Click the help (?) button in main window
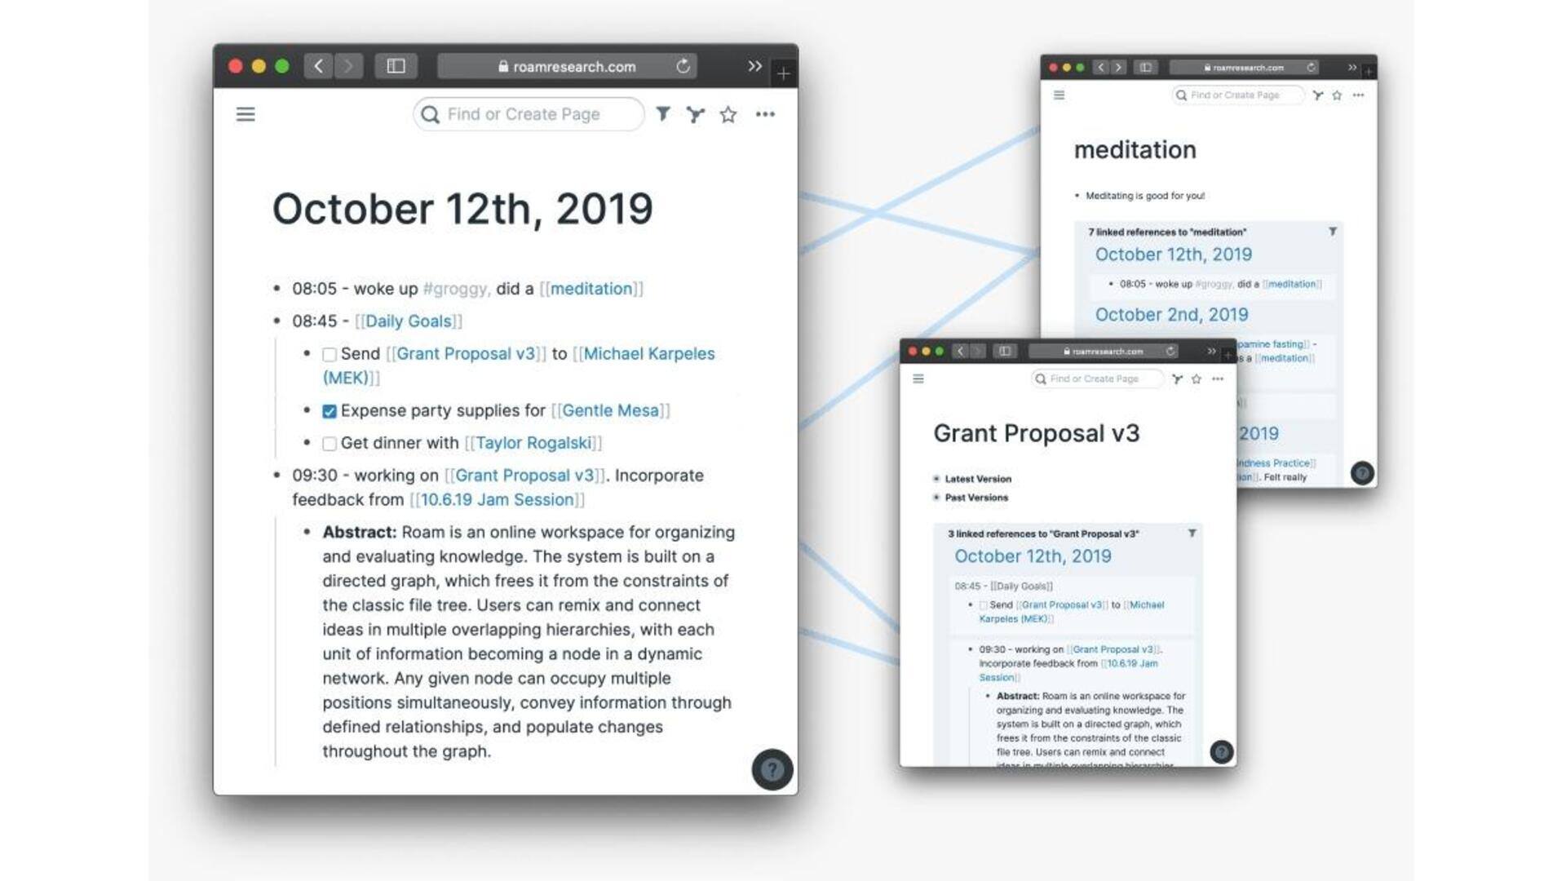 [772, 768]
